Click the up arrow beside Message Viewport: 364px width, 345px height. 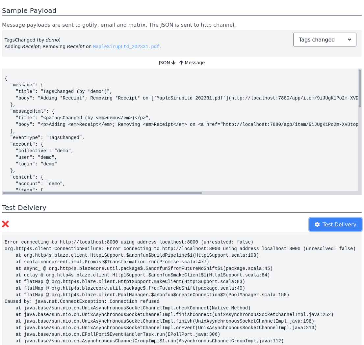181,63
